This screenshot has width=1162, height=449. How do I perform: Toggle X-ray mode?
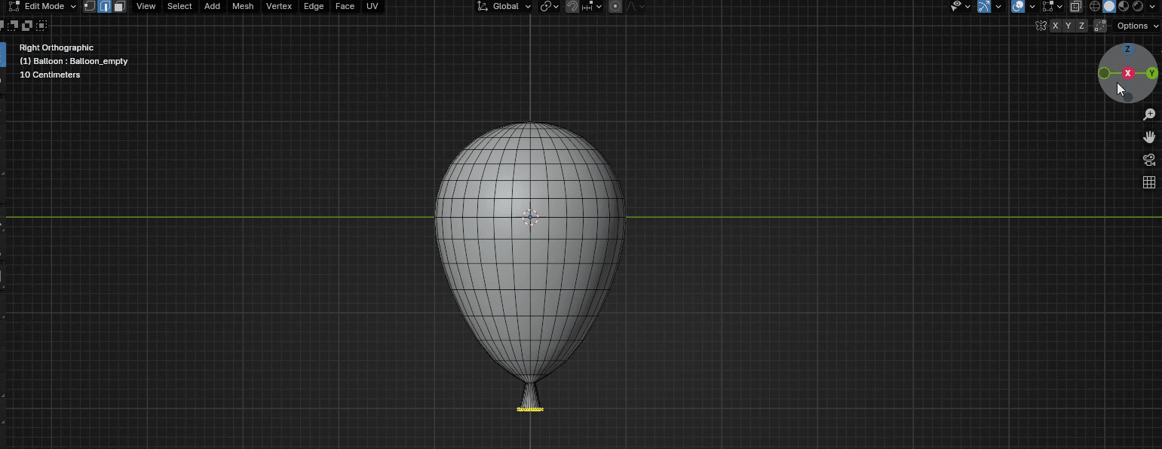point(1076,6)
